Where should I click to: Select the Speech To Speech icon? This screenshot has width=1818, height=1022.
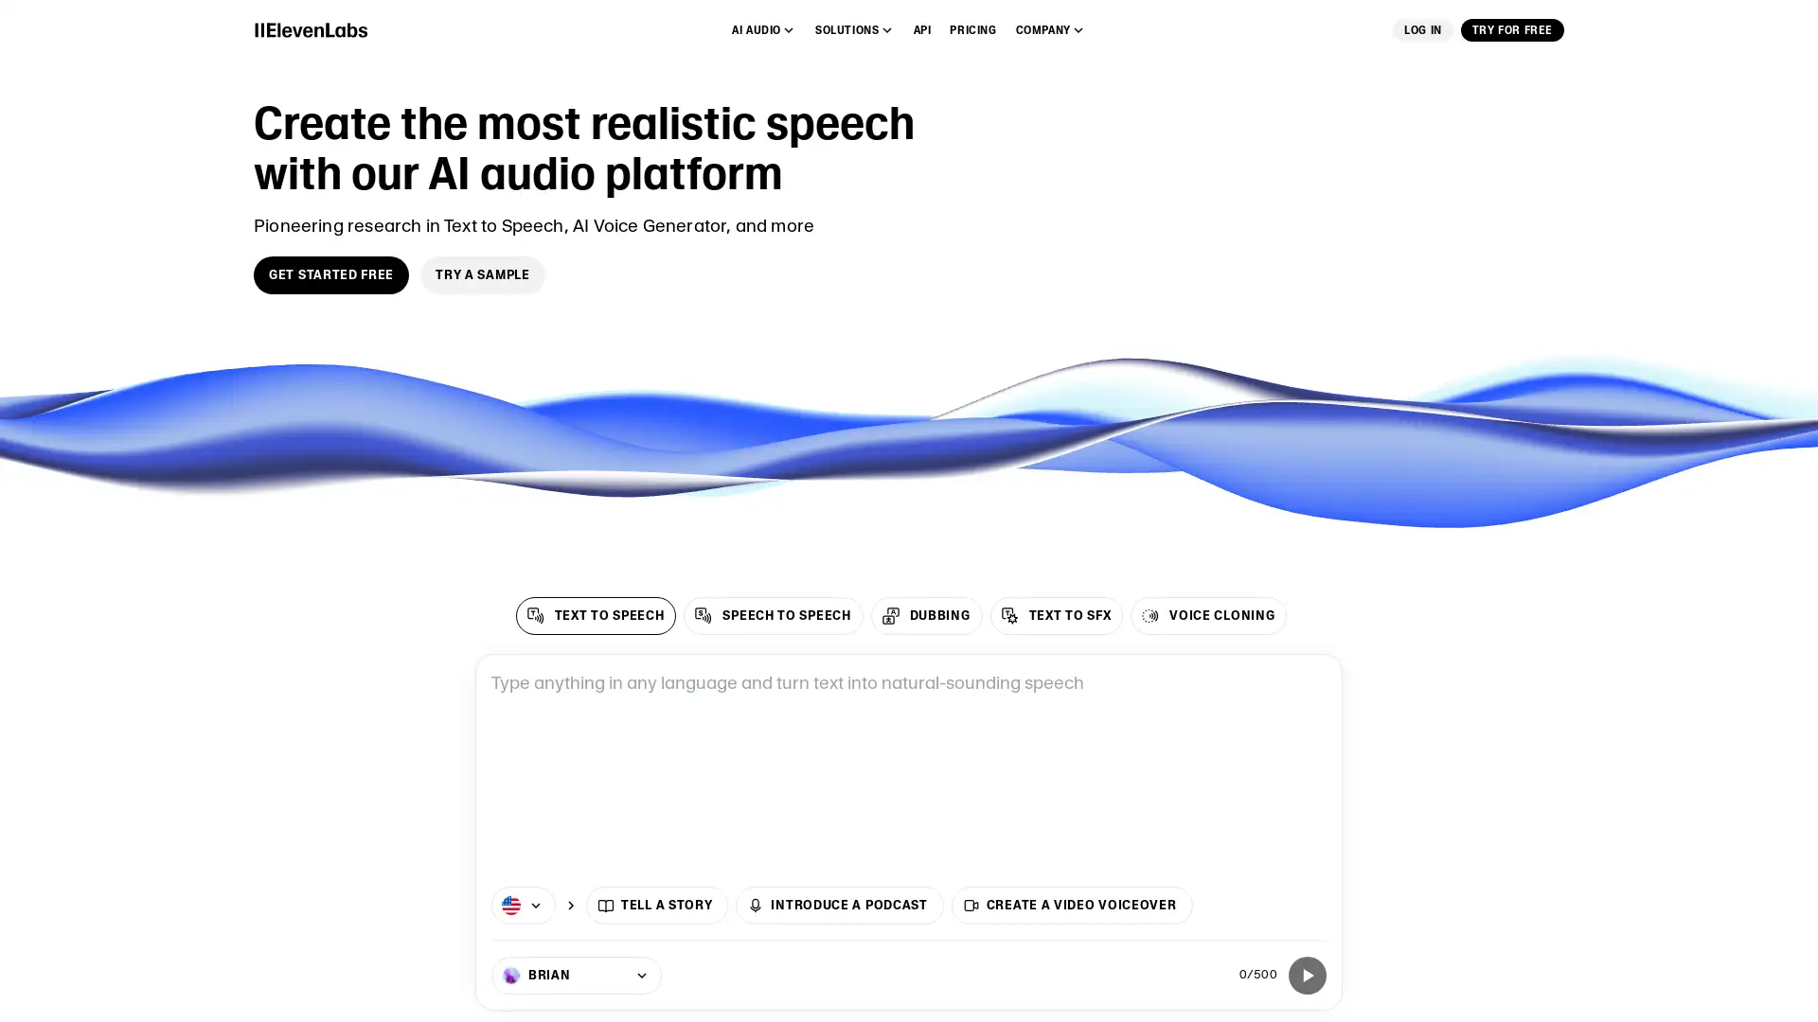point(702,614)
